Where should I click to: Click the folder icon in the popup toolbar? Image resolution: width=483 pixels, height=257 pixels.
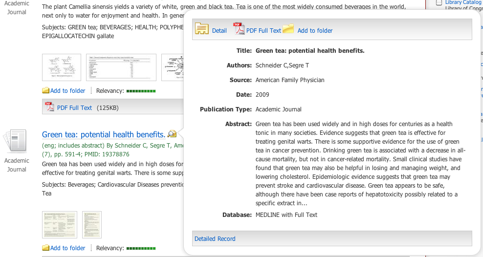[288, 29]
